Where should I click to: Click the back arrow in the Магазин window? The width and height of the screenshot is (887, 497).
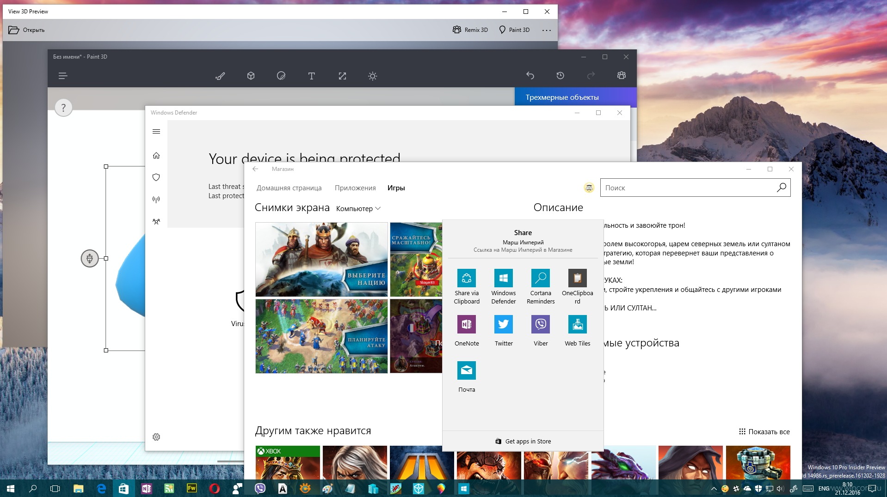tap(255, 169)
